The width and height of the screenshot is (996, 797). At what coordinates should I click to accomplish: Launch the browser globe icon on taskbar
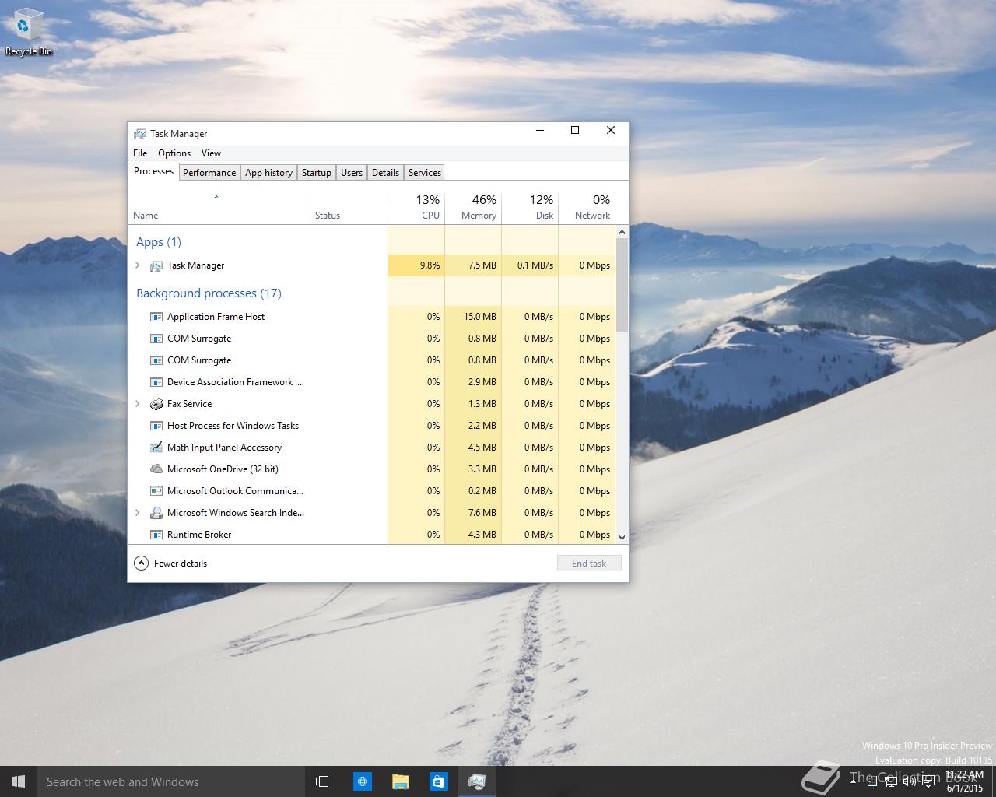(363, 781)
